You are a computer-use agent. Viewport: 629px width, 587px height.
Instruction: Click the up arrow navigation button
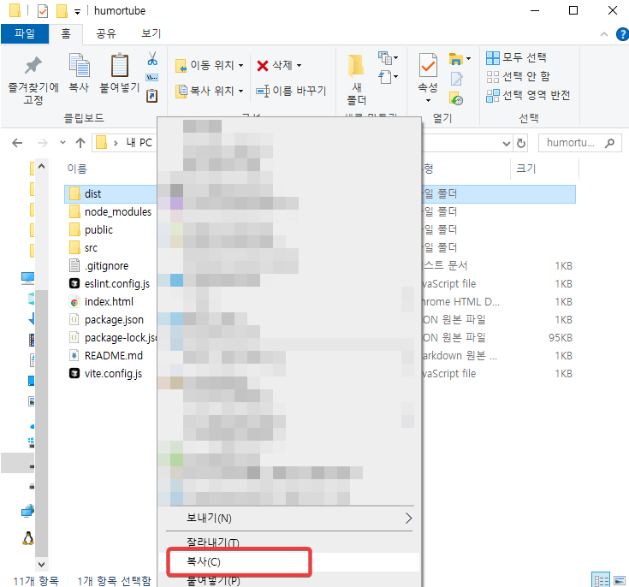pos(80,143)
